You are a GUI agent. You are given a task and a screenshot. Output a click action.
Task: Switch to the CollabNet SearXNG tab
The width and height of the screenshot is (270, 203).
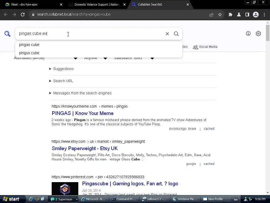click(x=160, y=4)
